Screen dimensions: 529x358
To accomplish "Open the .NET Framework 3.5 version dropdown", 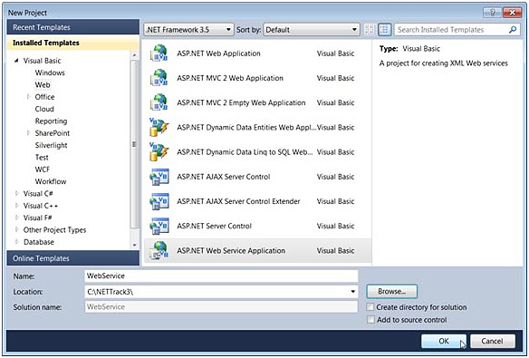I will (188, 30).
